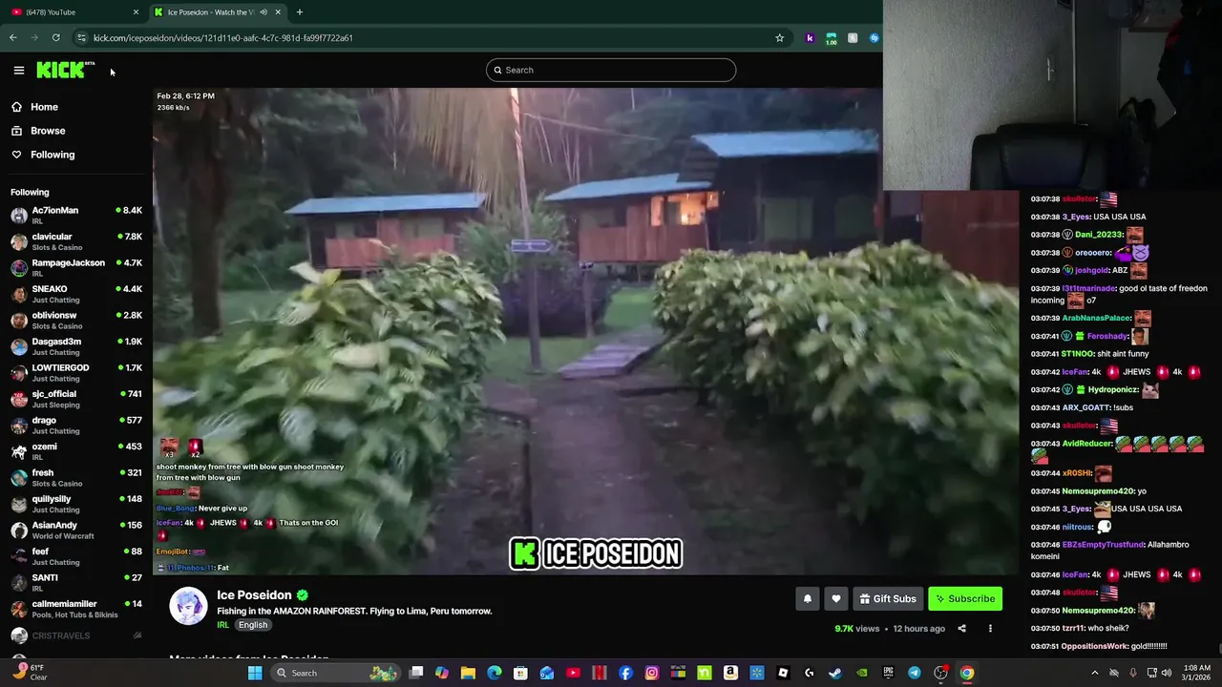The image size is (1222, 687).
Task: Open Facebook from the taskbar
Action: (x=625, y=673)
